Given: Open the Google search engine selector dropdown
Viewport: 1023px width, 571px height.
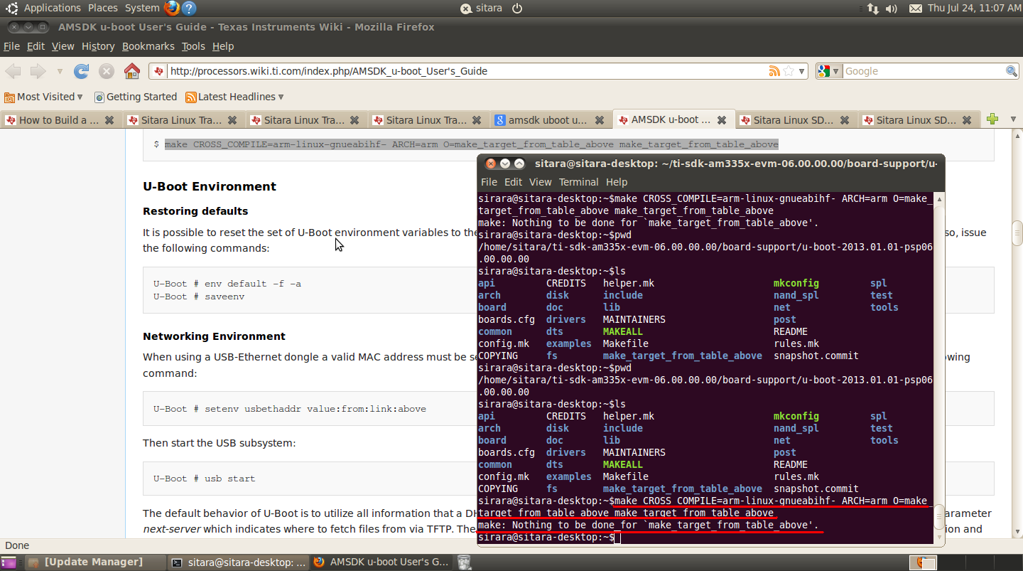Looking at the screenshot, I should [829, 71].
